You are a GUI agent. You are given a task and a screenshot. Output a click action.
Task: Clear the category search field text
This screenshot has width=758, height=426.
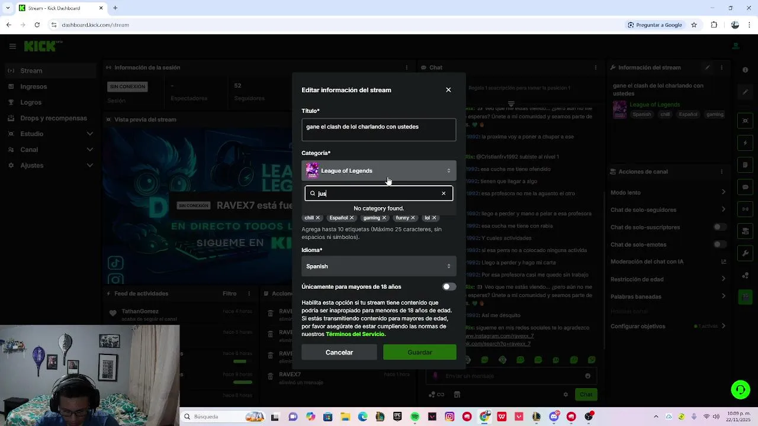(x=444, y=193)
